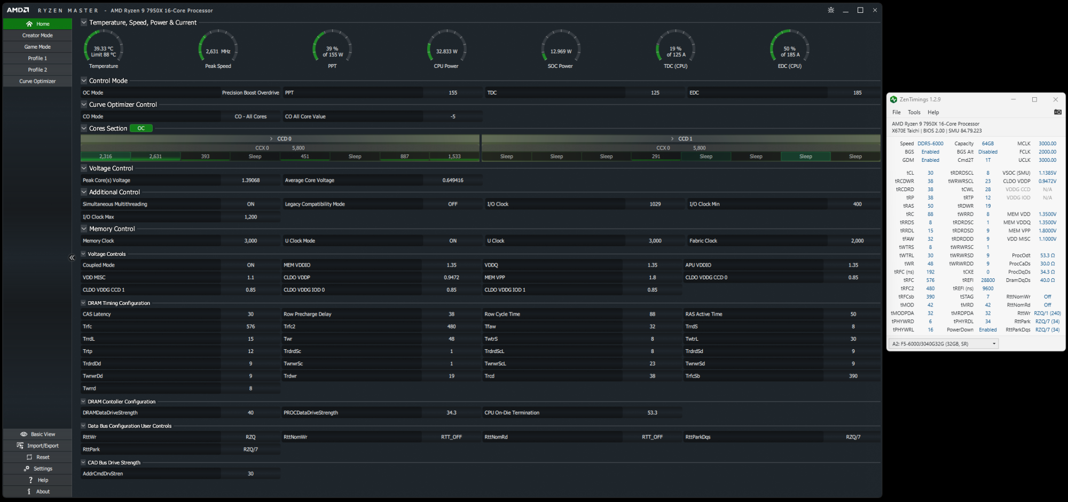The height and width of the screenshot is (502, 1068).
Task: Collapse the Temperature, Speed, Power & Current section
Action: pyautogui.click(x=84, y=22)
